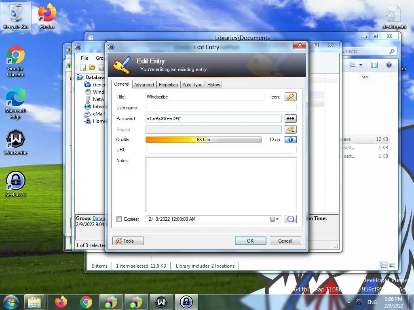Image resolution: width=414 pixels, height=310 pixels.
Task: Open the Windscribe desktop shortcut
Action: [x=16, y=142]
